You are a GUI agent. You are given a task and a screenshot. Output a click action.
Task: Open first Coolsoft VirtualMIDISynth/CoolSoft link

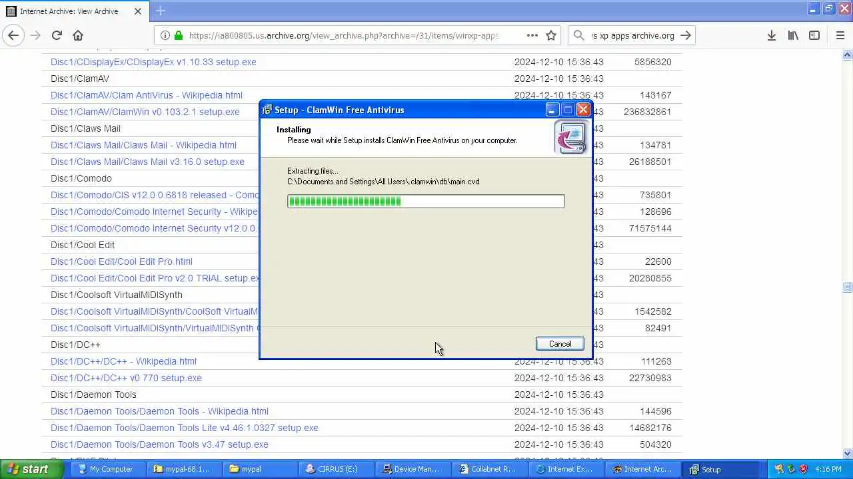point(155,311)
